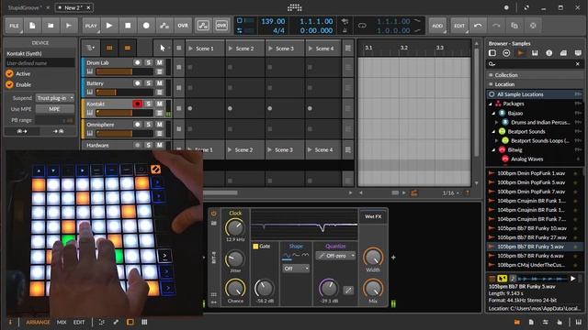This screenshot has height=330, width=588.
Task: Show the Samples browser tab icon
Action: coord(521,53)
